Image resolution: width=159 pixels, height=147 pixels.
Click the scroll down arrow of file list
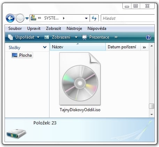(x=152, y=114)
